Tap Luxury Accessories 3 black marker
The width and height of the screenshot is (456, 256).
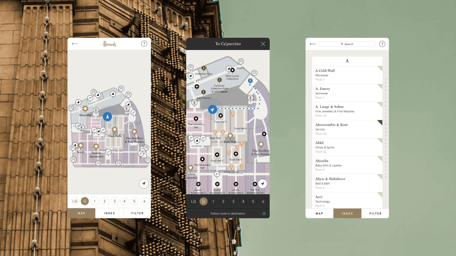click(x=198, y=184)
